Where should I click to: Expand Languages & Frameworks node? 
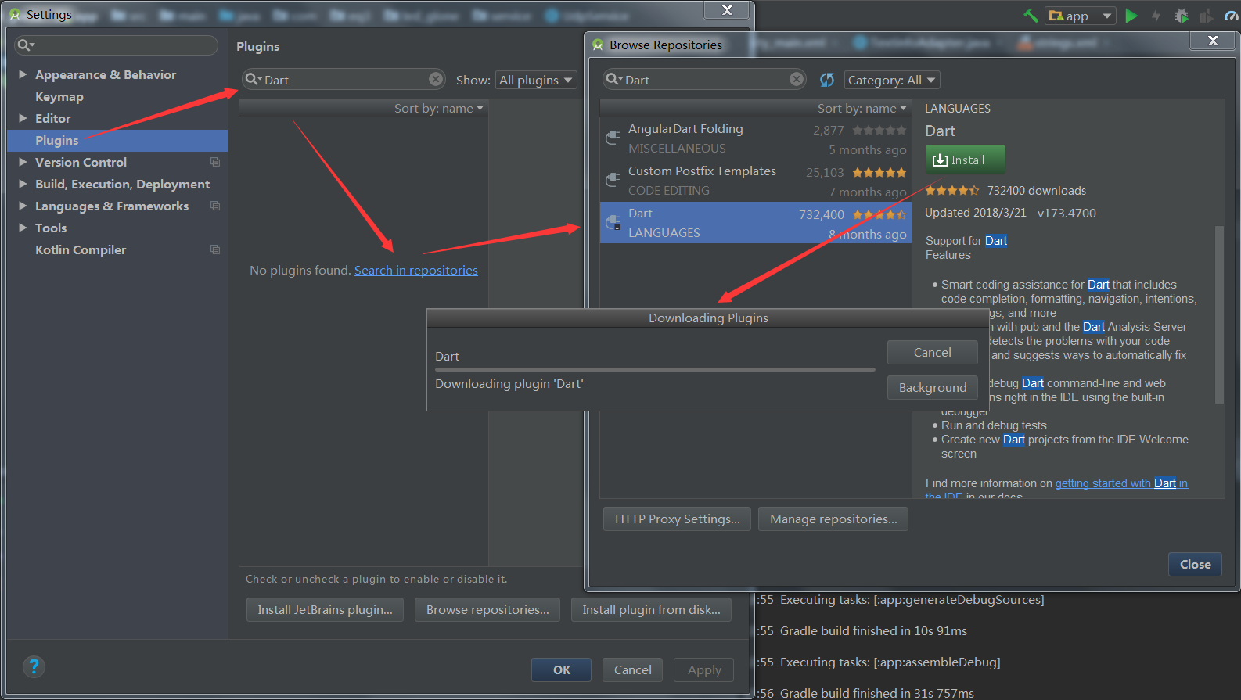click(x=23, y=206)
